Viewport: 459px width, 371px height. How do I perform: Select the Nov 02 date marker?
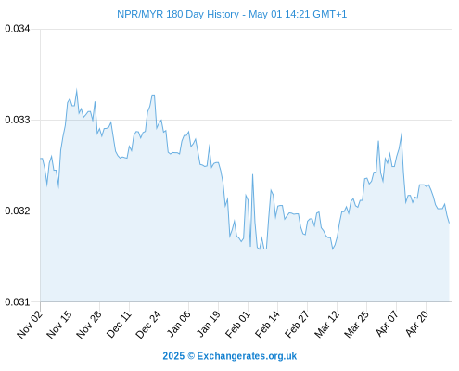pyautogui.click(x=30, y=325)
